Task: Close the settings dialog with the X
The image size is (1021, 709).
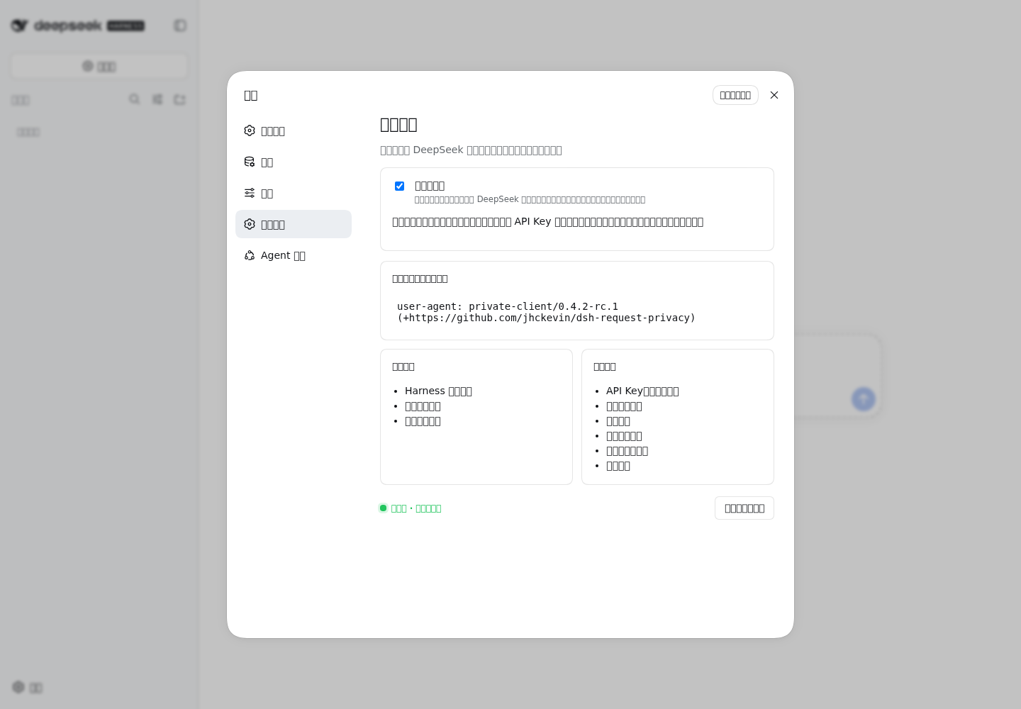Action: 774,95
